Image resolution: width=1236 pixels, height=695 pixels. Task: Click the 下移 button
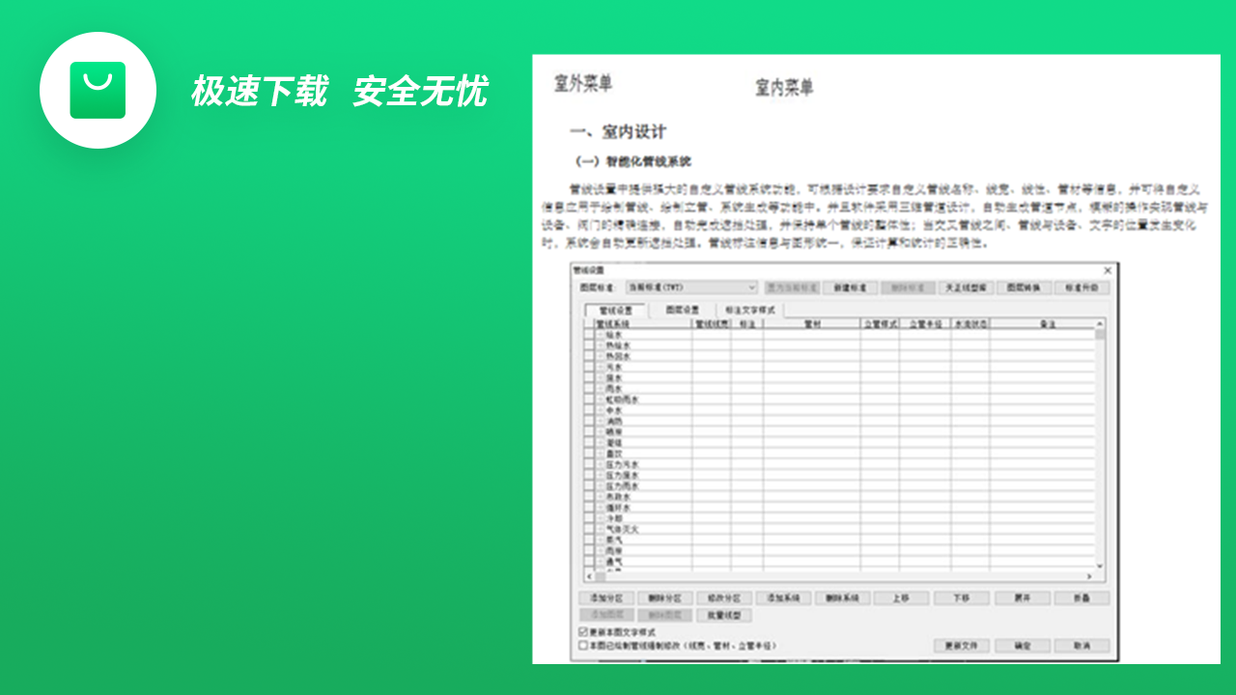tap(961, 598)
